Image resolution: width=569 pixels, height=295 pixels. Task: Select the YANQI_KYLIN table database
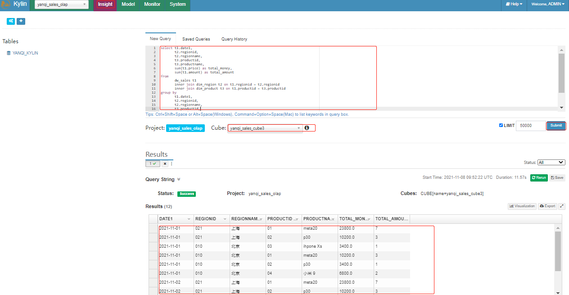25,53
